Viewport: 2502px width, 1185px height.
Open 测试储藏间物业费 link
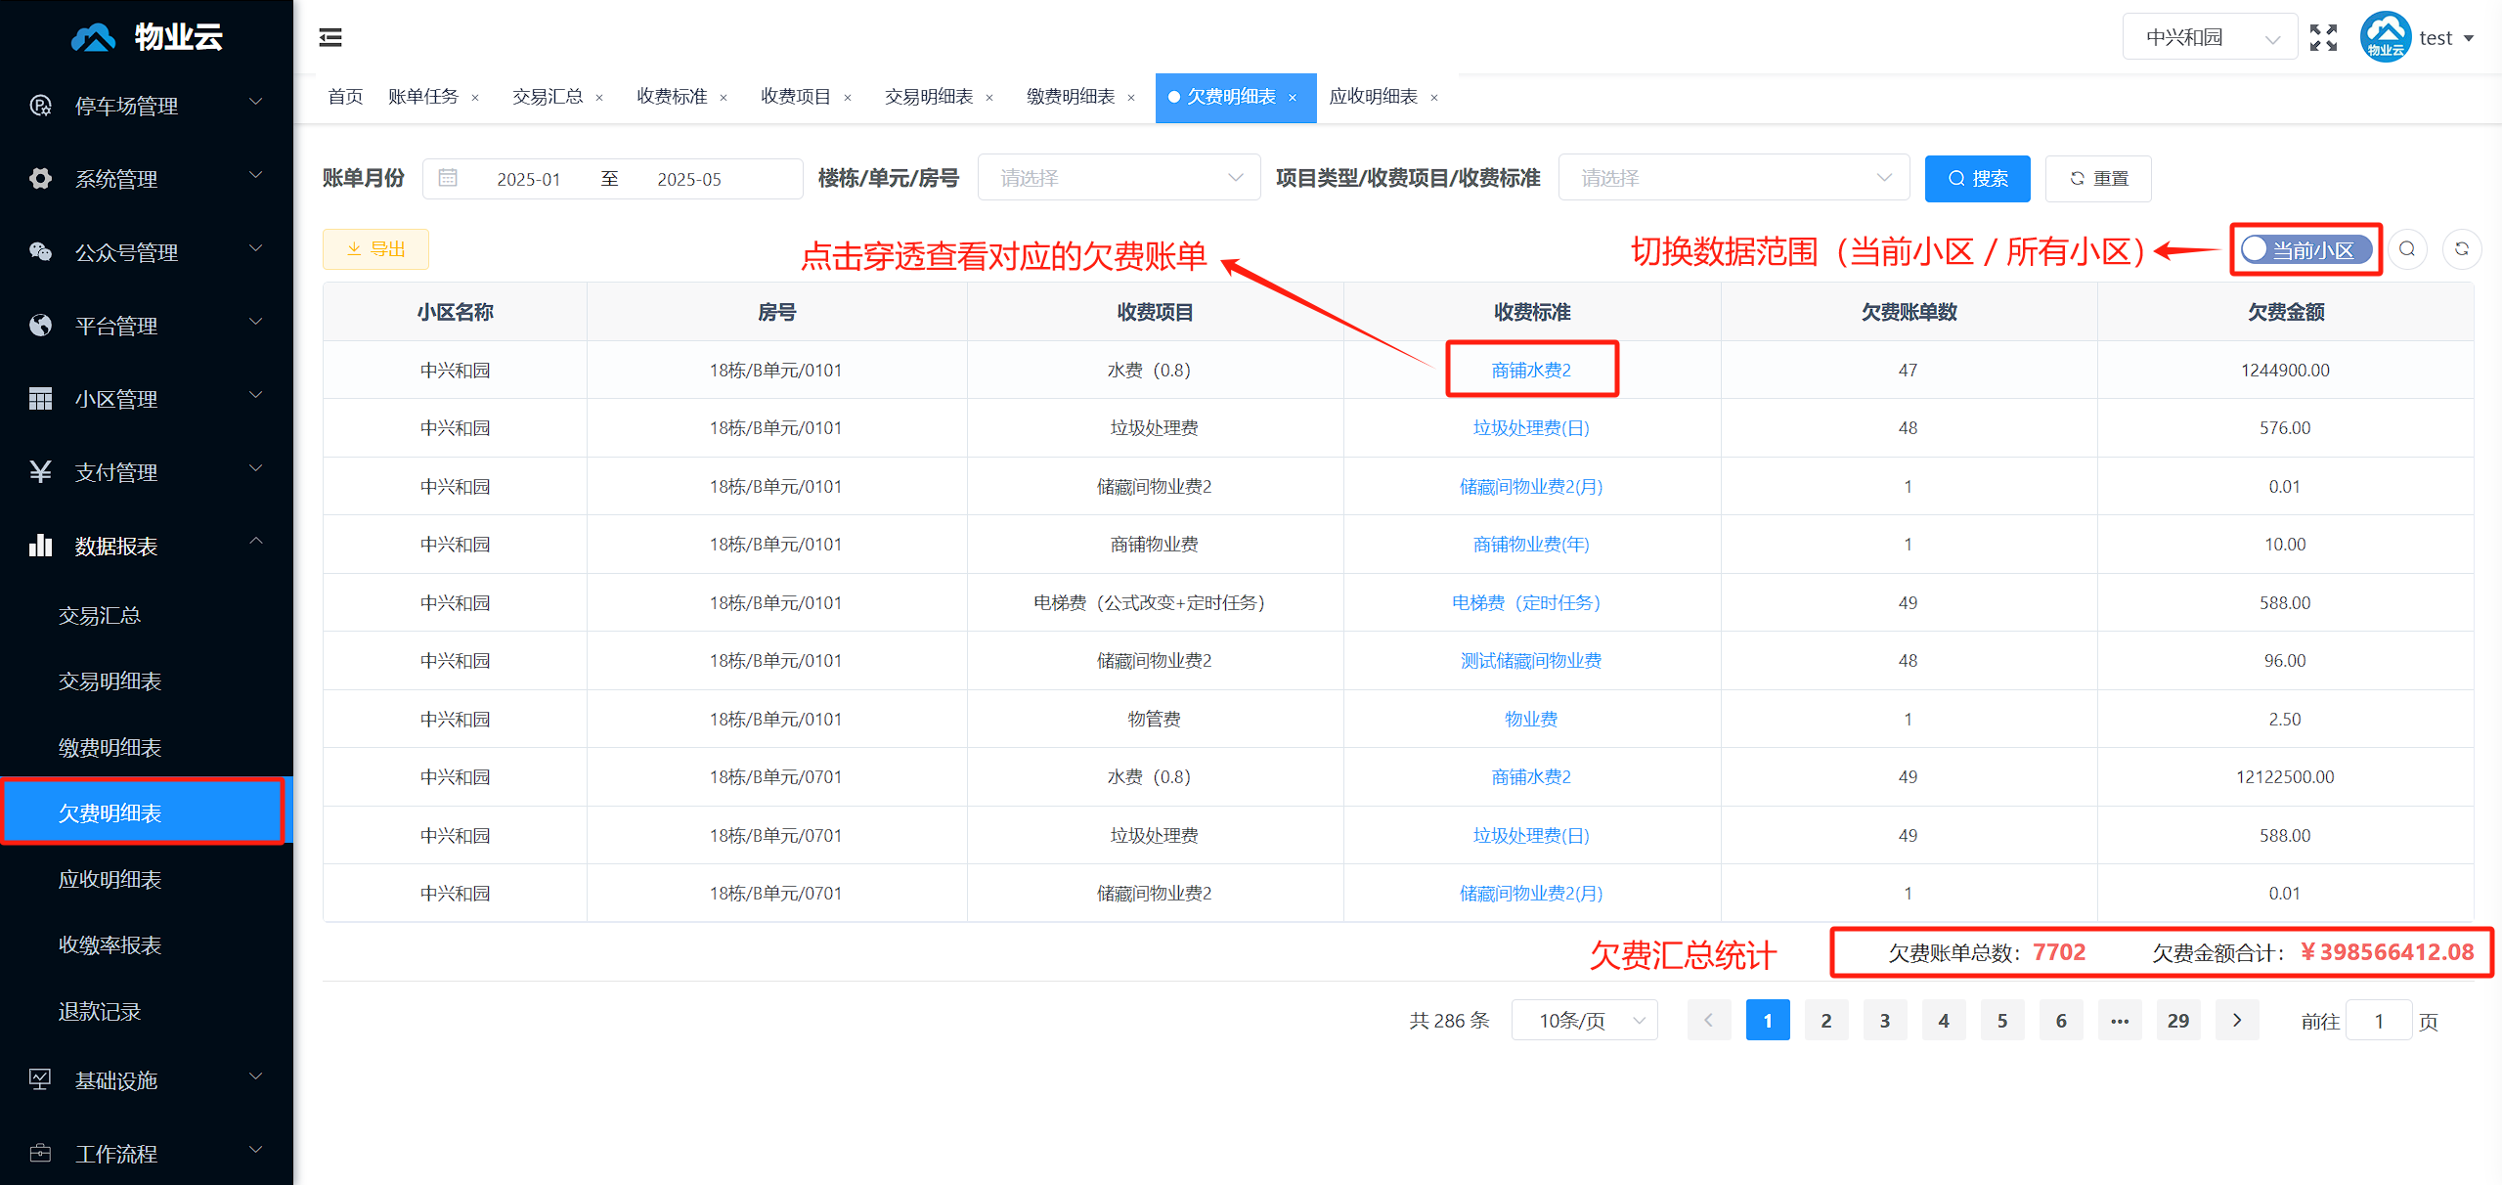1531,661
